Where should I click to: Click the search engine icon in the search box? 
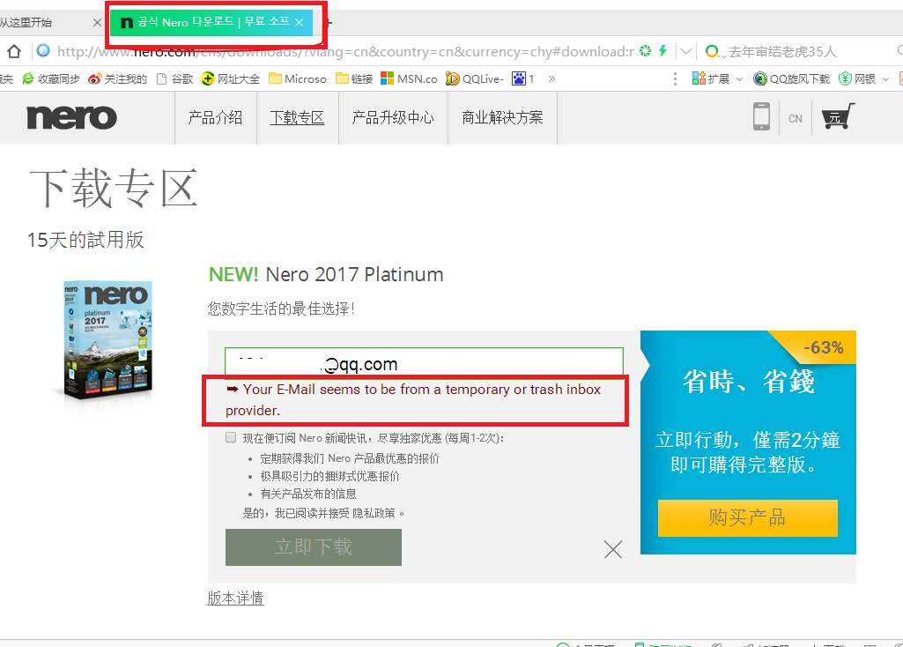pyautogui.click(x=713, y=51)
